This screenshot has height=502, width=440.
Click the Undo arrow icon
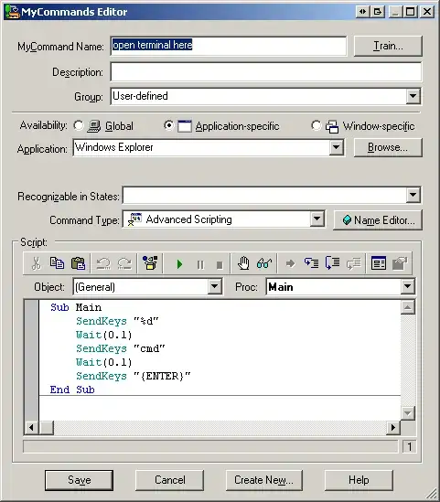pyautogui.click(x=103, y=264)
